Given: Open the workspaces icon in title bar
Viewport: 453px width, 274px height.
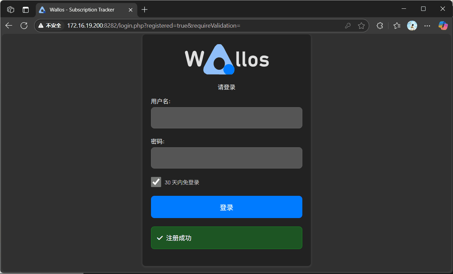Looking at the screenshot, I should (x=11, y=10).
